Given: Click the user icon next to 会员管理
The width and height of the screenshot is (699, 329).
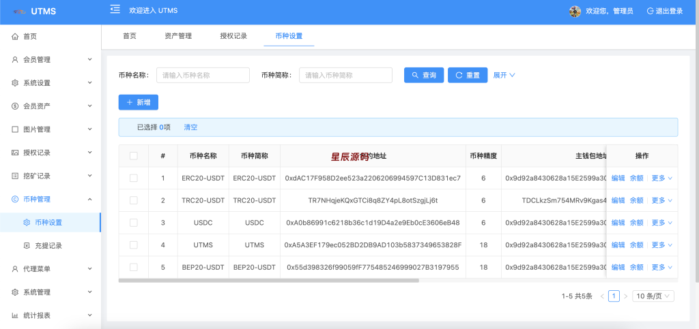Looking at the screenshot, I should [15, 59].
